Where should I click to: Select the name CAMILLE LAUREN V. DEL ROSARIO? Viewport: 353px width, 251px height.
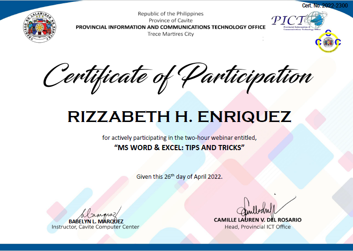[x=258, y=220]
